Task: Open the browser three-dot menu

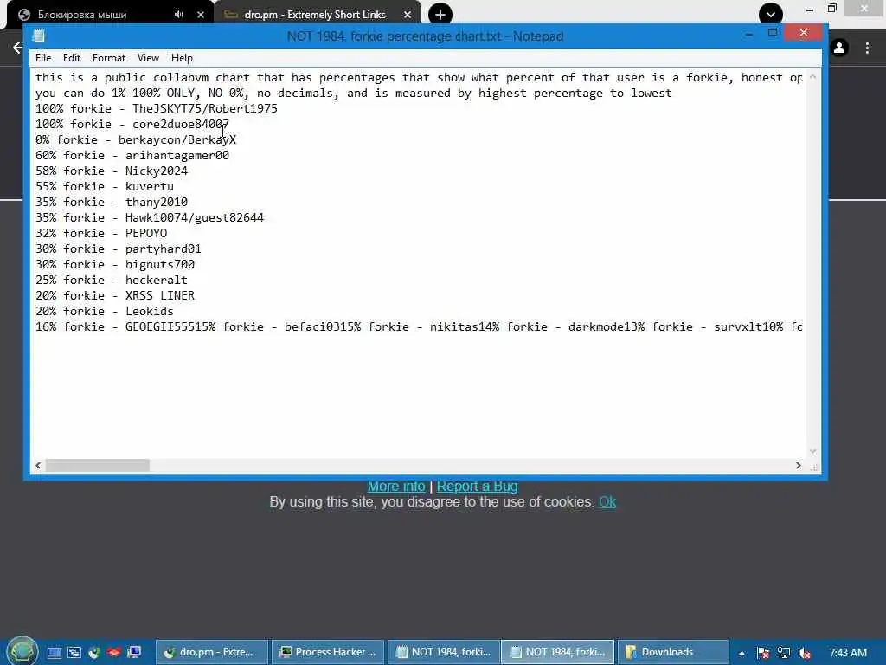Action: coord(867,48)
